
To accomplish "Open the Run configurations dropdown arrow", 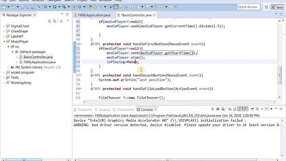I will point(59,7).
